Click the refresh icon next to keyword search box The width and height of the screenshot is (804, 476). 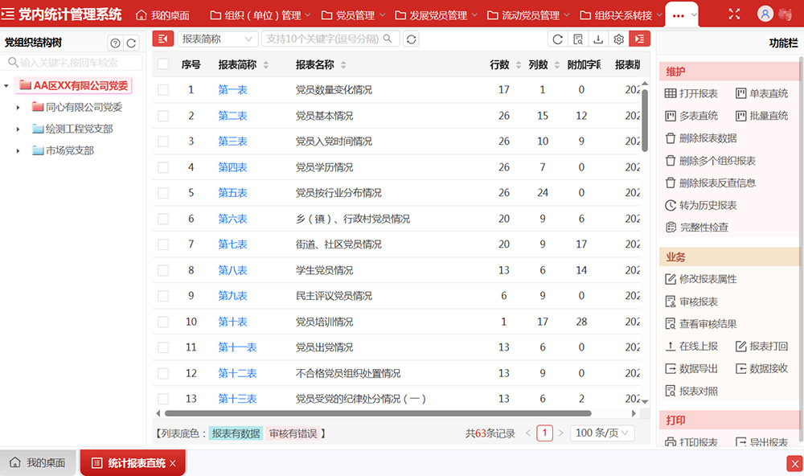click(x=411, y=39)
